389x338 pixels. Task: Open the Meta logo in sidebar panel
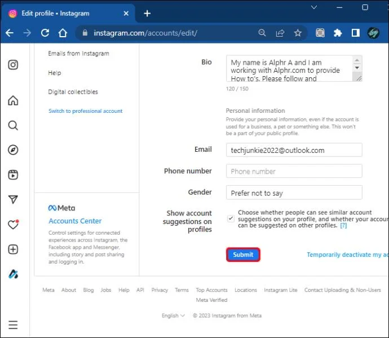tap(61, 208)
